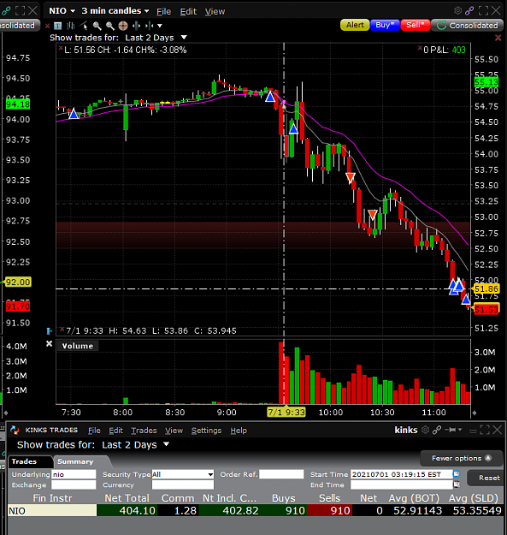Click the red 51.53 price label
This screenshot has width=507, height=535.
[486, 310]
